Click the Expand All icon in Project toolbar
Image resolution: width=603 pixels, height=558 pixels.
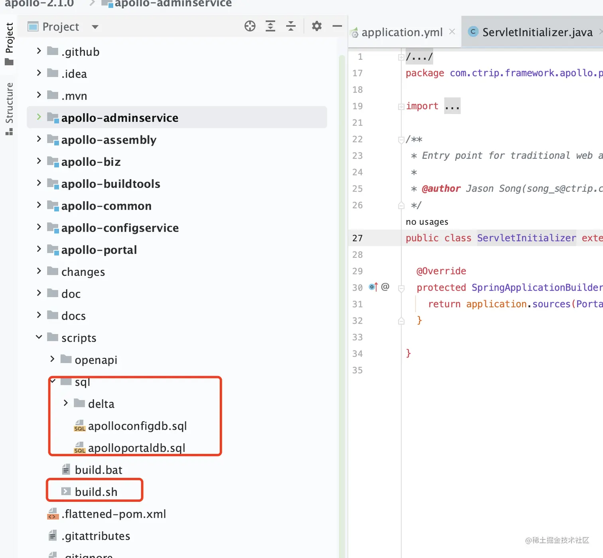[270, 26]
